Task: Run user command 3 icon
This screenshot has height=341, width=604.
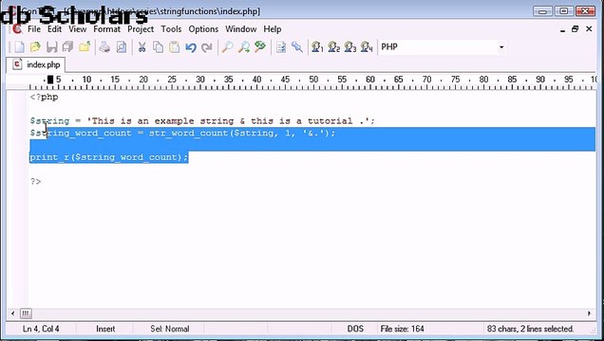Action: pyautogui.click(x=350, y=46)
